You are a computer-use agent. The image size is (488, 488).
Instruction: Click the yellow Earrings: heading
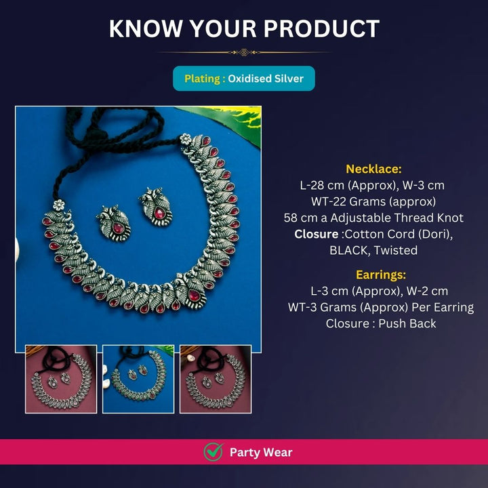click(x=381, y=274)
